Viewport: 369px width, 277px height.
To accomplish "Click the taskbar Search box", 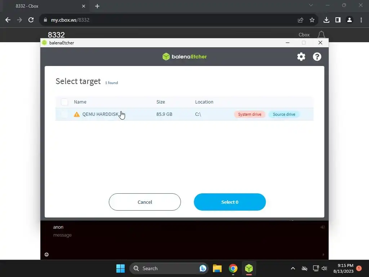I will tap(169, 268).
